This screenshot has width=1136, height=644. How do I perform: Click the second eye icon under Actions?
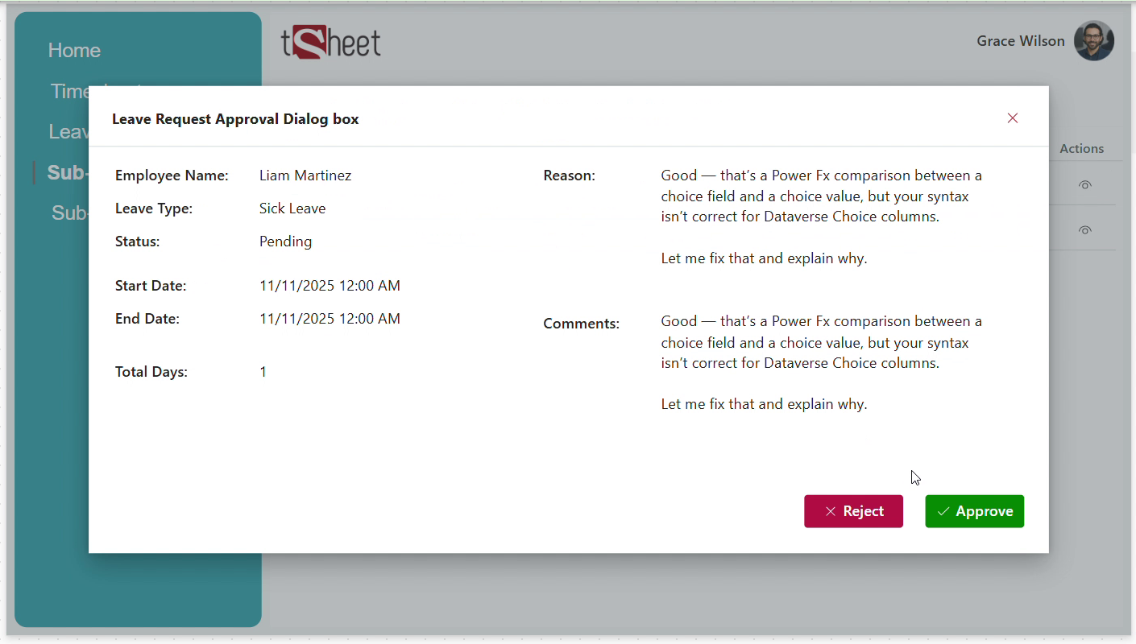click(1084, 230)
